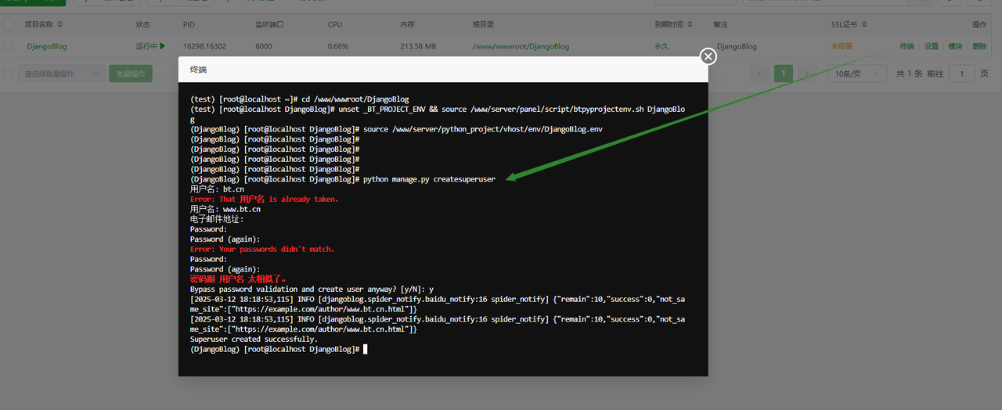Open the DjangoBlog project name link
The image size is (1002, 410).
click(x=47, y=46)
